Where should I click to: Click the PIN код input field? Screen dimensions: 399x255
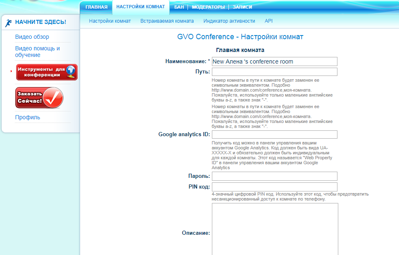275,187
